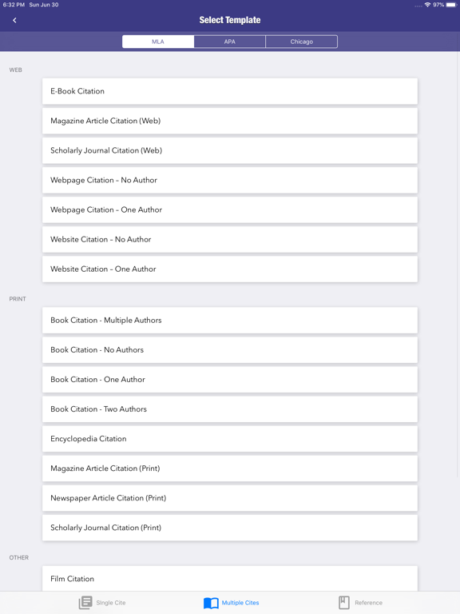
Task: Pick Webpage Citation – No Author
Action: point(230,180)
